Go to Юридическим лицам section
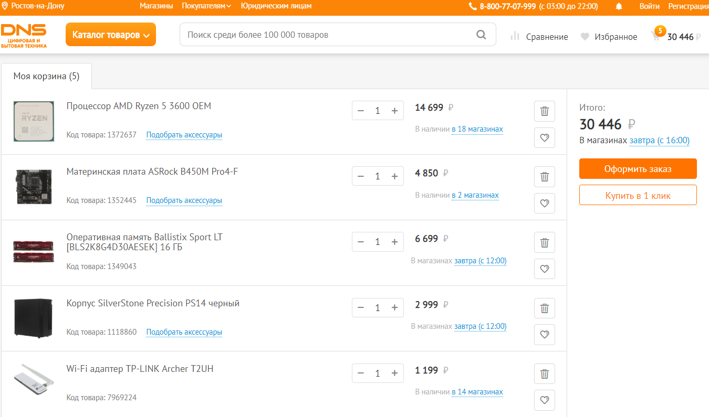 276,6
